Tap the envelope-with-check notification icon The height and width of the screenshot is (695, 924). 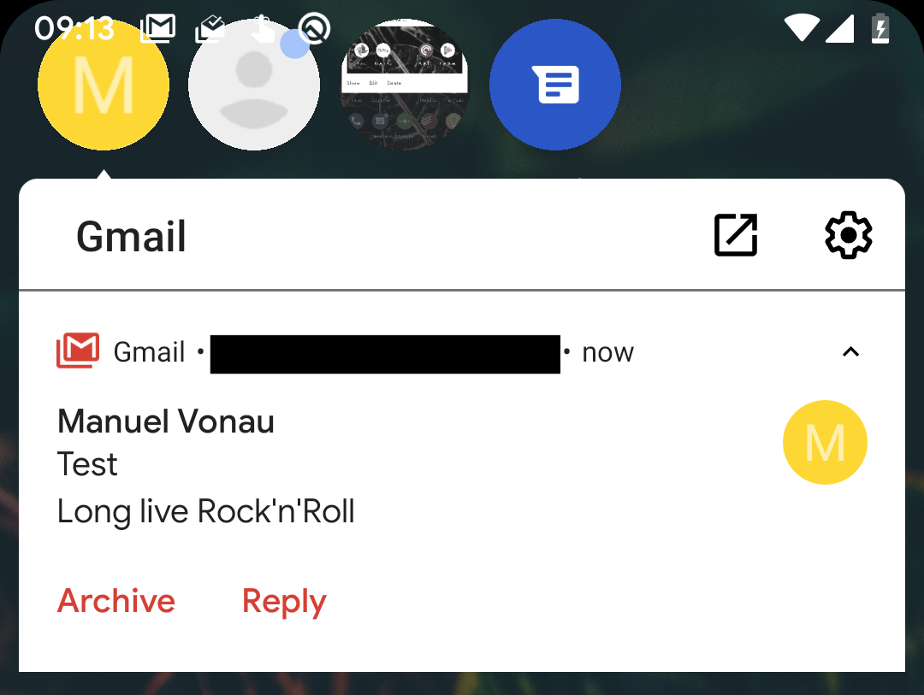(210, 28)
